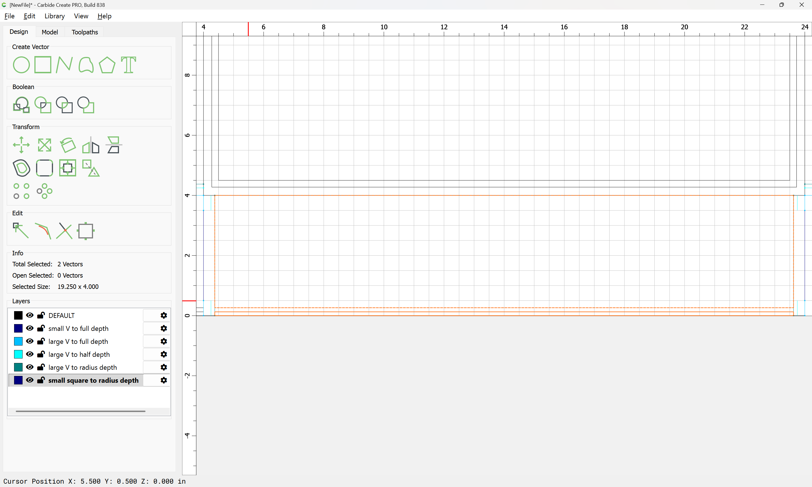Select the large V to full depth layer
This screenshot has width=812, height=487.
click(78, 342)
